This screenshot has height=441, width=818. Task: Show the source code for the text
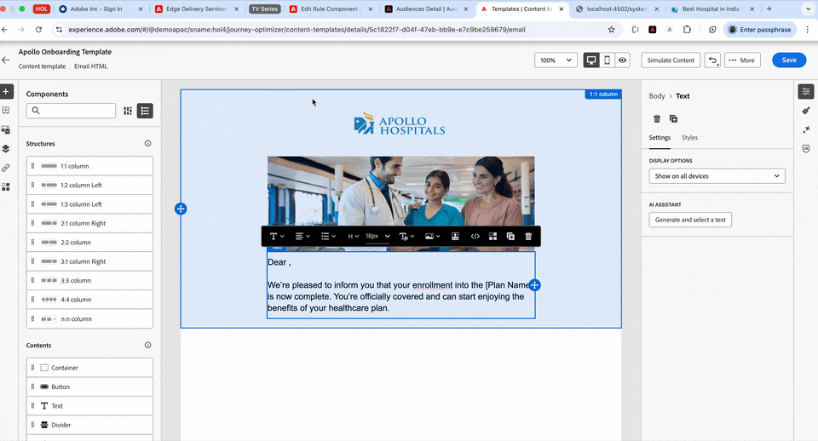[x=475, y=236]
